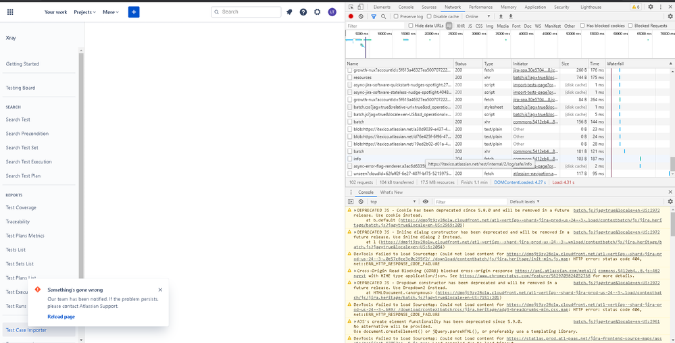Open Testing Board in sidebar

[x=21, y=88]
